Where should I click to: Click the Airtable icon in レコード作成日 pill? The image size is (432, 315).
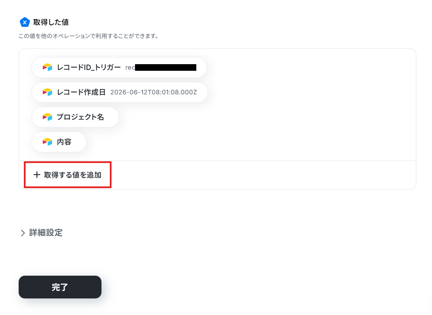pos(47,92)
